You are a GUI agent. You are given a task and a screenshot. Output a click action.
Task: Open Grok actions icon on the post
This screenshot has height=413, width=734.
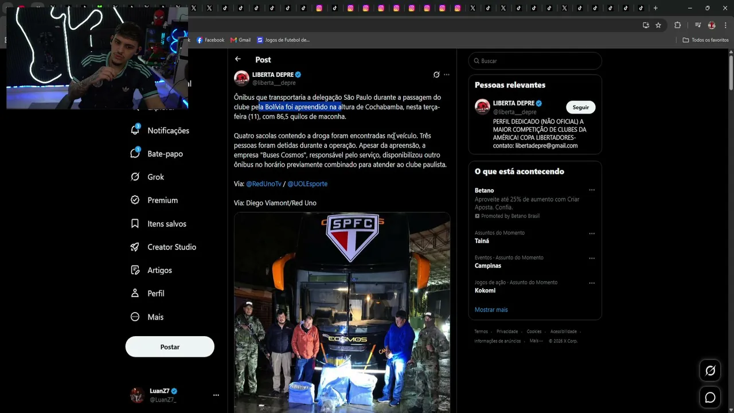pyautogui.click(x=436, y=75)
